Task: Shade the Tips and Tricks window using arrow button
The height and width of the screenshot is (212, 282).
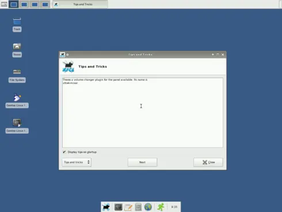Action: tap(213, 55)
